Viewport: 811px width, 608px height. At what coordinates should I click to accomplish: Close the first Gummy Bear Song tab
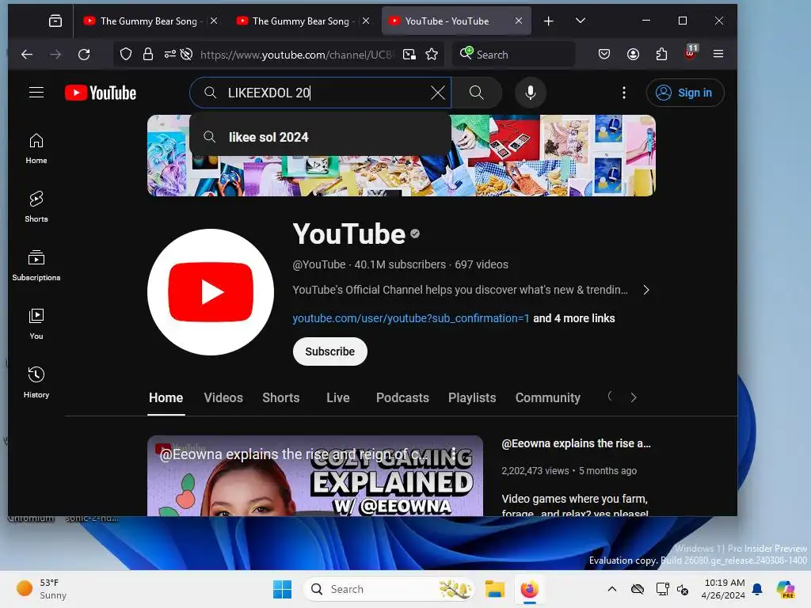click(214, 21)
